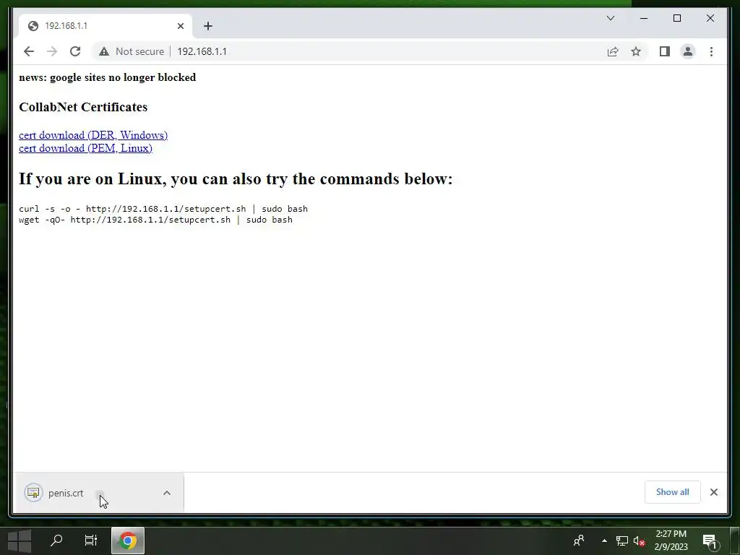Click the Linux commands heading text
Viewport: 740px width, 555px height.
[x=236, y=179]
